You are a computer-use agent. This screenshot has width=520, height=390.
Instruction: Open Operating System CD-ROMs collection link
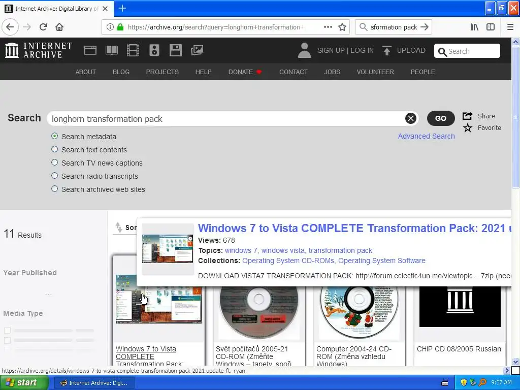[x=288, y=261]
